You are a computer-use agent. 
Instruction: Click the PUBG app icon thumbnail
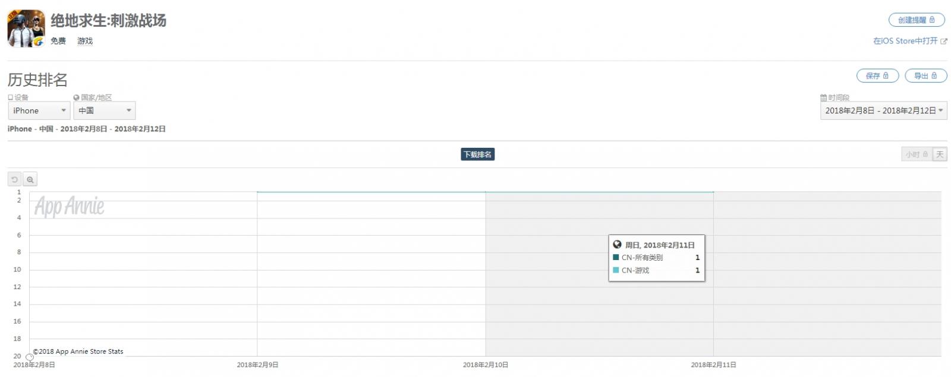click(26, 28)
